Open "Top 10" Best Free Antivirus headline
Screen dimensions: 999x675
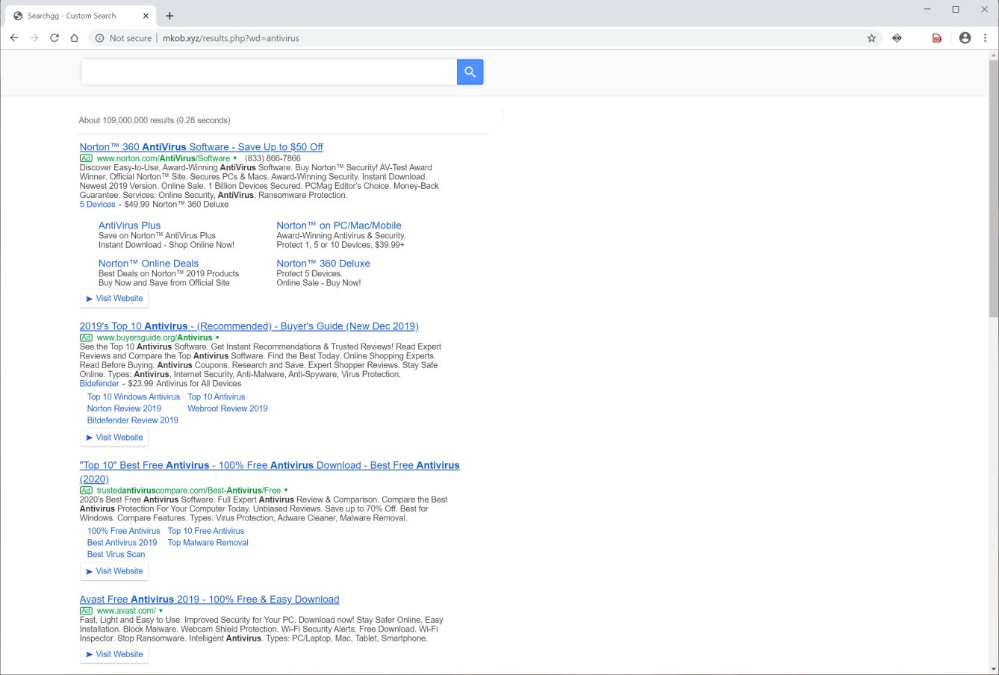tap(270, 472)
